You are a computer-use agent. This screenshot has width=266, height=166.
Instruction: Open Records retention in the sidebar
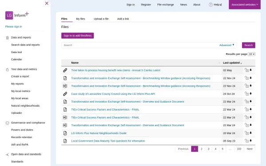click(x=22, y=137)
